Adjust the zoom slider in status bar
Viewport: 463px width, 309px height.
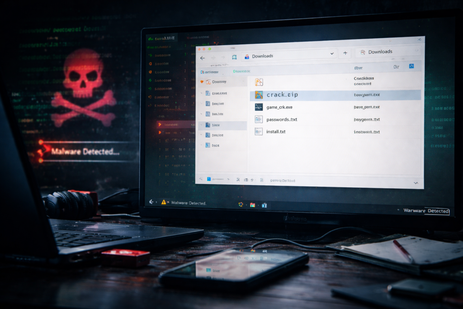219,180
